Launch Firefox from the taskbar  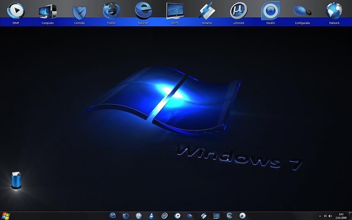tap(125, 216)
